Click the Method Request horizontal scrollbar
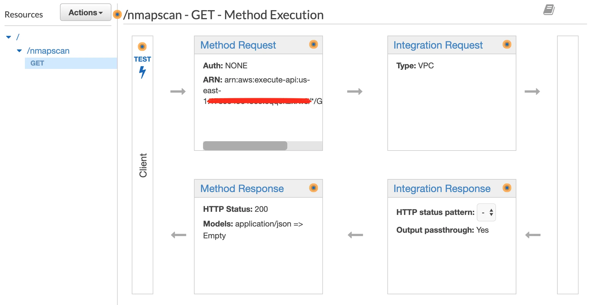Viewport: 591px width, 305px height. point(245,146)
